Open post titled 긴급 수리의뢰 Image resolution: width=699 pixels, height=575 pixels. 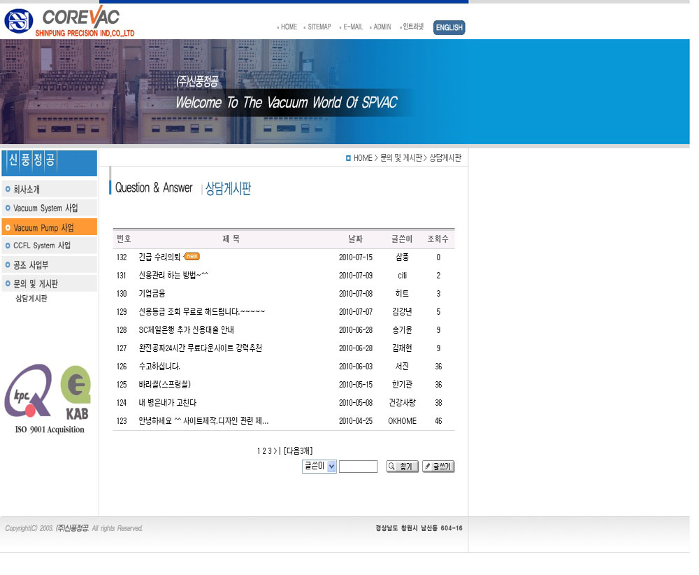pyautogui.click(x=159, y=257)
